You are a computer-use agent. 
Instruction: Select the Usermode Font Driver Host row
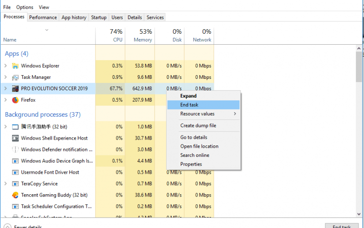[x=107, y=172]
